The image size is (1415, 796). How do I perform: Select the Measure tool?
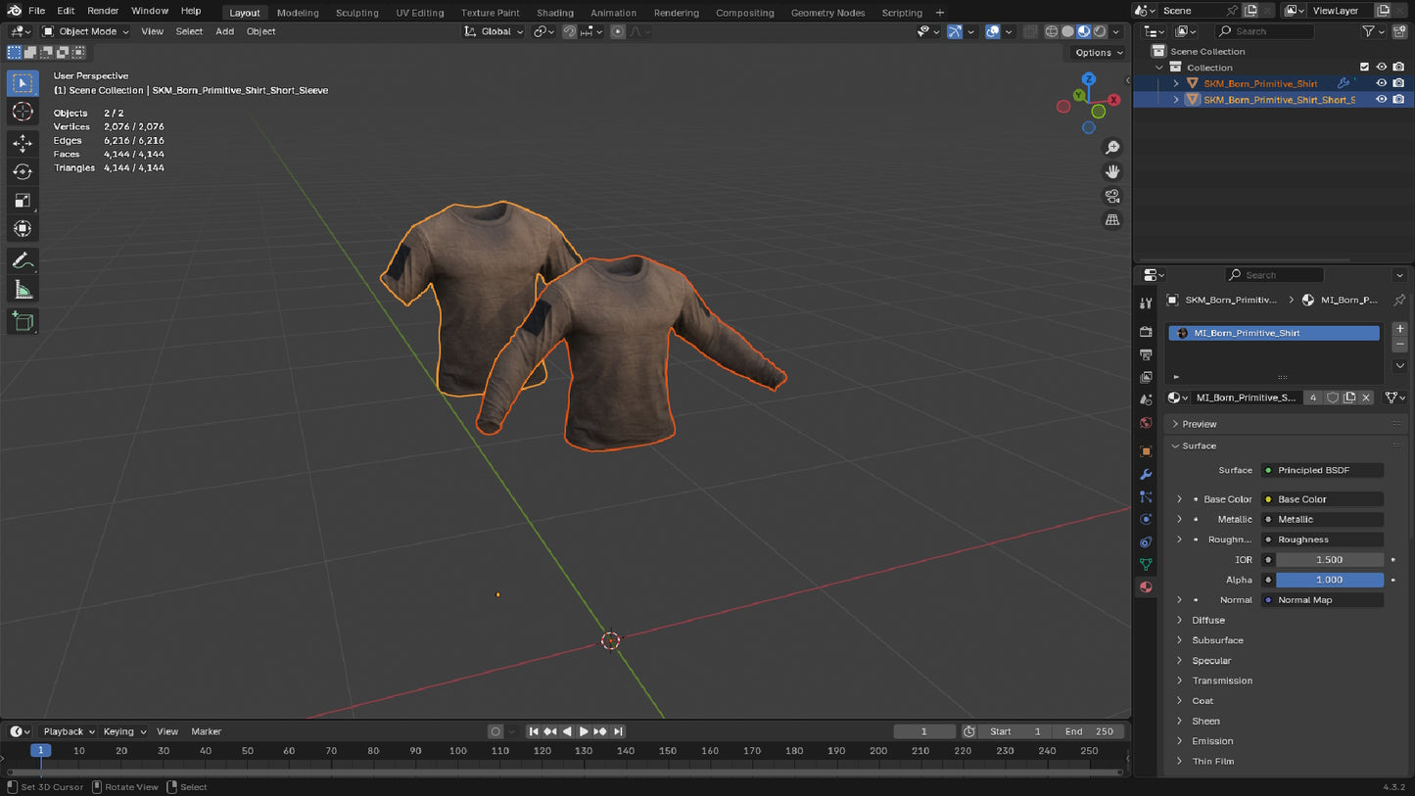pos(23,290)
